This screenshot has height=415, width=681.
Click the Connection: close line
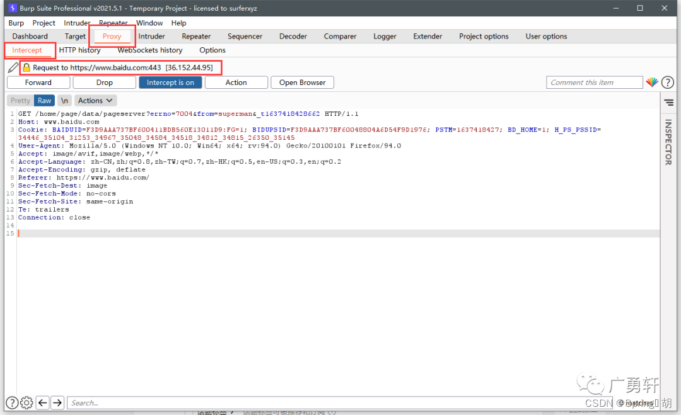coord(54,217)
